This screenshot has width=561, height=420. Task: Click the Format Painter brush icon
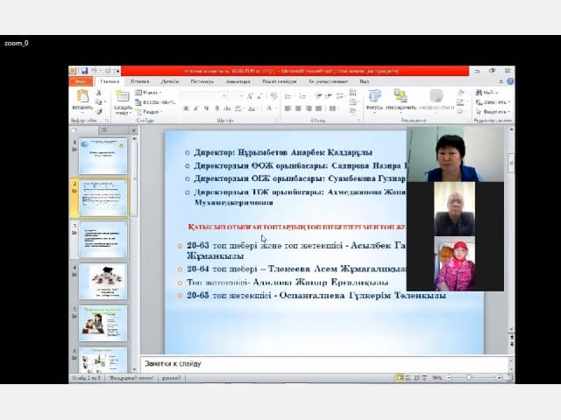99,112
